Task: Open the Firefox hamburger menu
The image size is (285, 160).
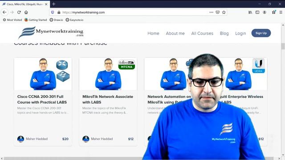Action: point(281,12)
